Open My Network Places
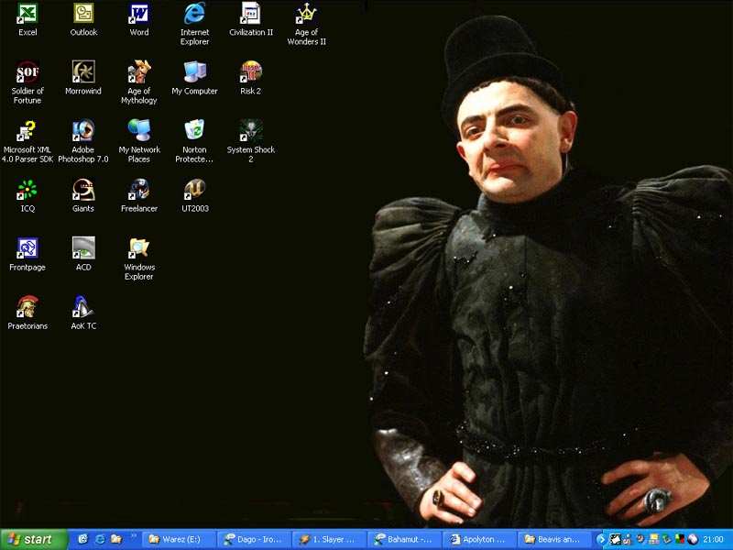 pyautogui.click(x=139, y=131)
